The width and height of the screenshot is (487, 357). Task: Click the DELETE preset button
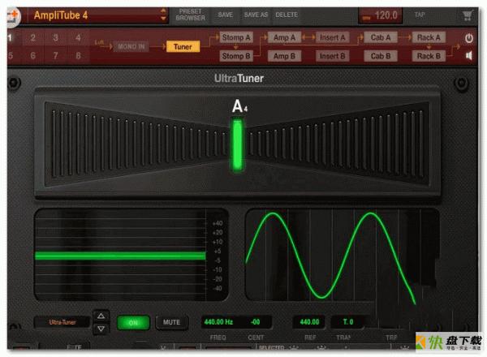(287, 15)
